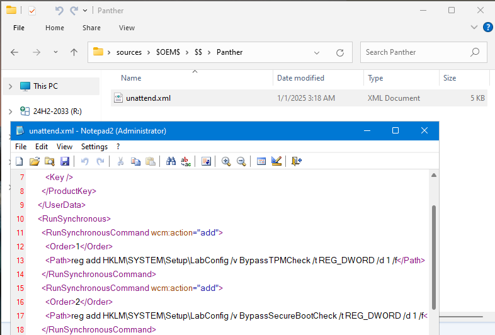This screenshot has width=495, height=335.
Task: Open Find with the binoculars icon
Action: [171, 161]
